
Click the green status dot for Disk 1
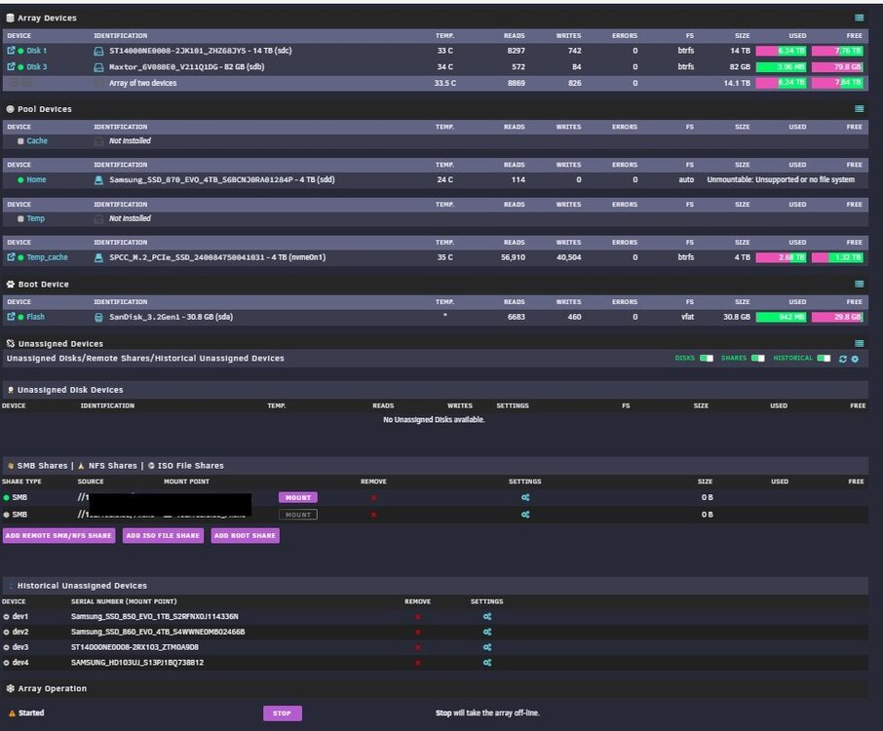[20, 51]
